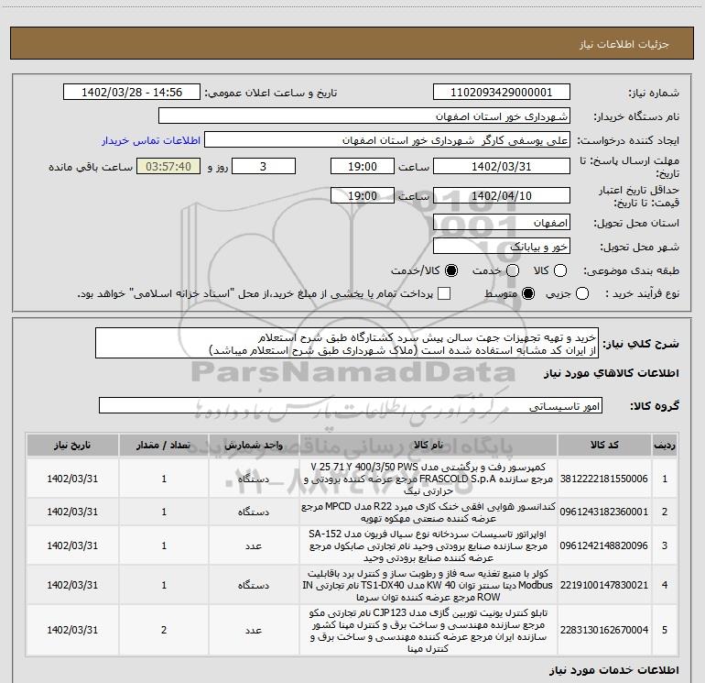Screen dimensions: 705x683
Task: Select the خدمت radio button
Action: [513, 270]
